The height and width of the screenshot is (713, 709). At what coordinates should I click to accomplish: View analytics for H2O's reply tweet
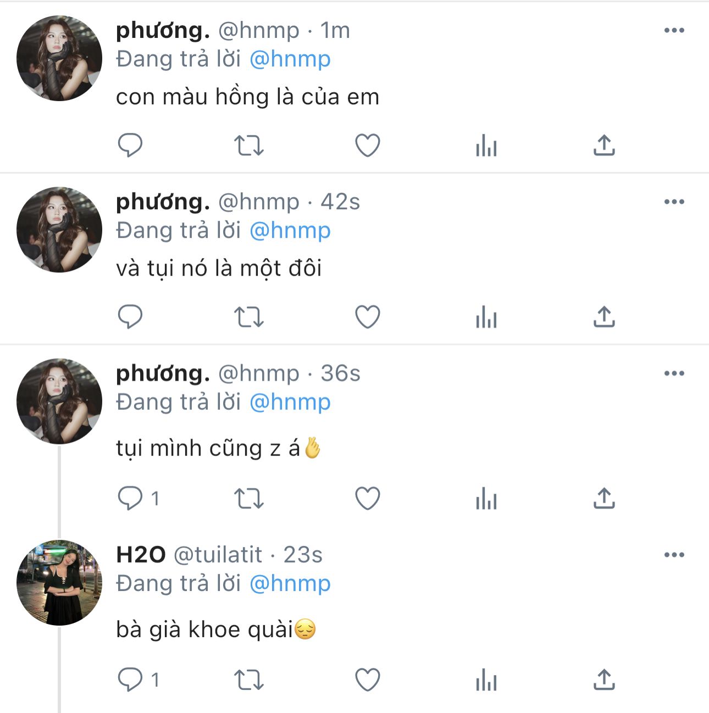486,680
